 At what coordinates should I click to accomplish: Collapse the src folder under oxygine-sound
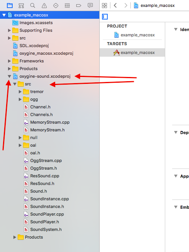tap(15, 84)
